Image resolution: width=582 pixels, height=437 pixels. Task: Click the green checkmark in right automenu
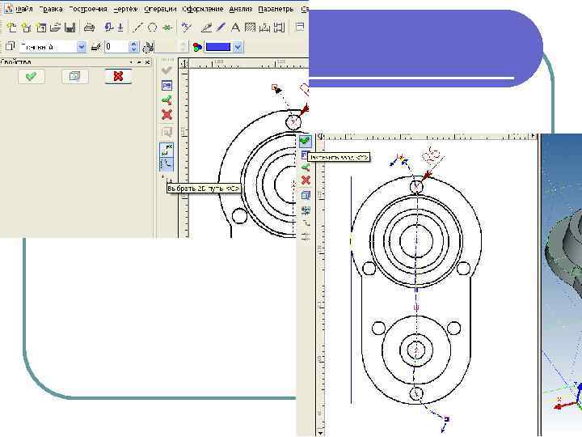click(305, 141)
